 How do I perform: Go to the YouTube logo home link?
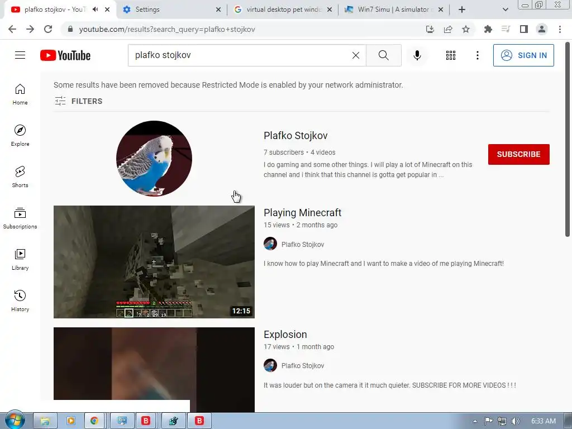[x=65, y=55]
